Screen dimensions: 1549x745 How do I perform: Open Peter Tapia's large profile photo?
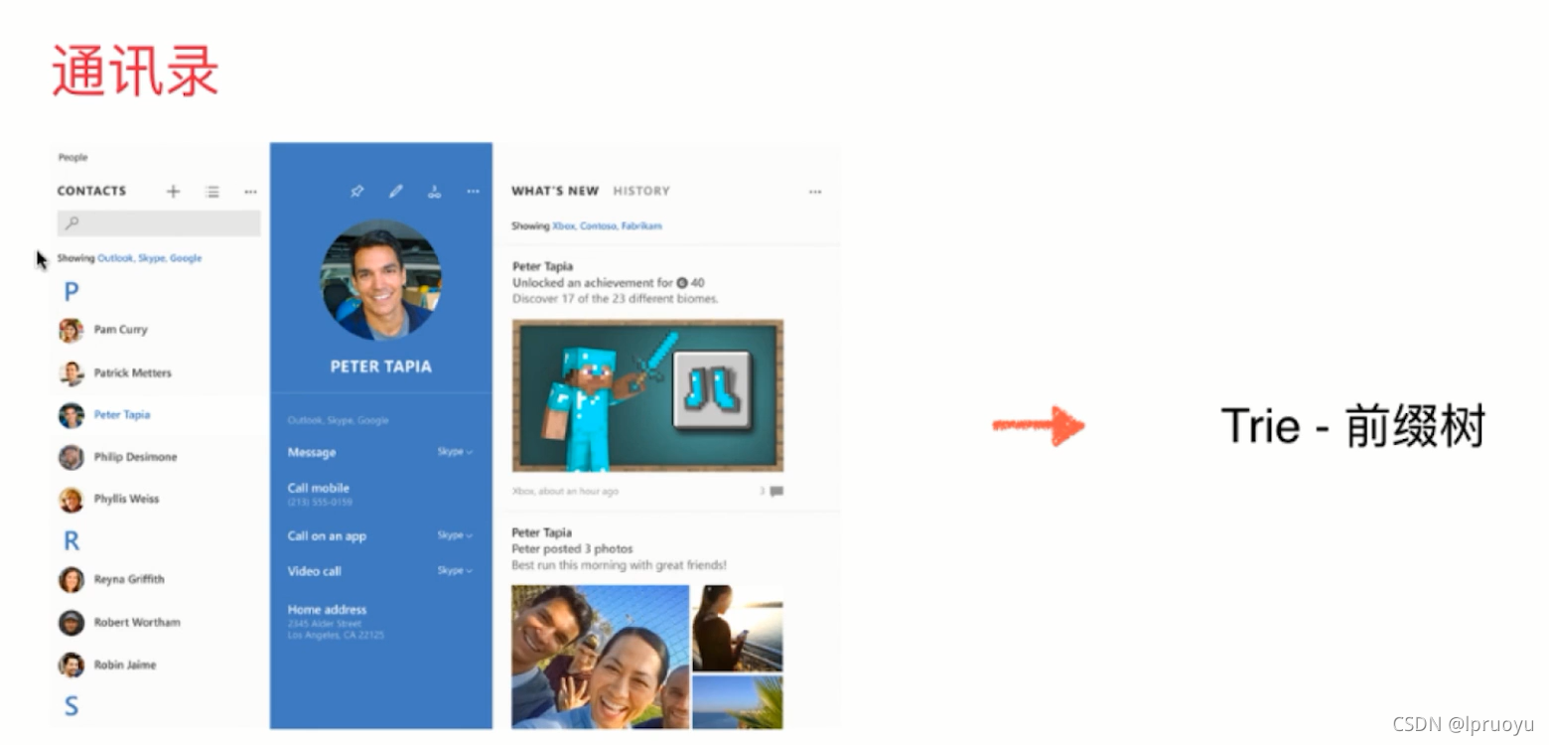pyautogui.click(x=381, y=279)
